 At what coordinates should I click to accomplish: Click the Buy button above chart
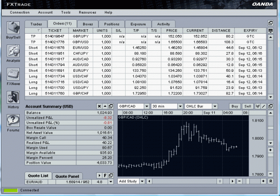(x=235, y=106)
